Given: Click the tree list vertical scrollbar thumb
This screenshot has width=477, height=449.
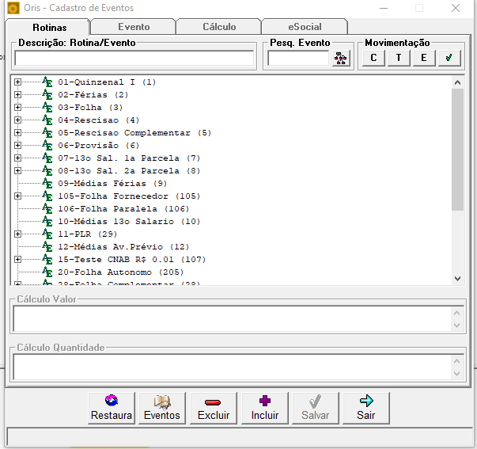Looking at the screenshot, I should click(457, 150).
